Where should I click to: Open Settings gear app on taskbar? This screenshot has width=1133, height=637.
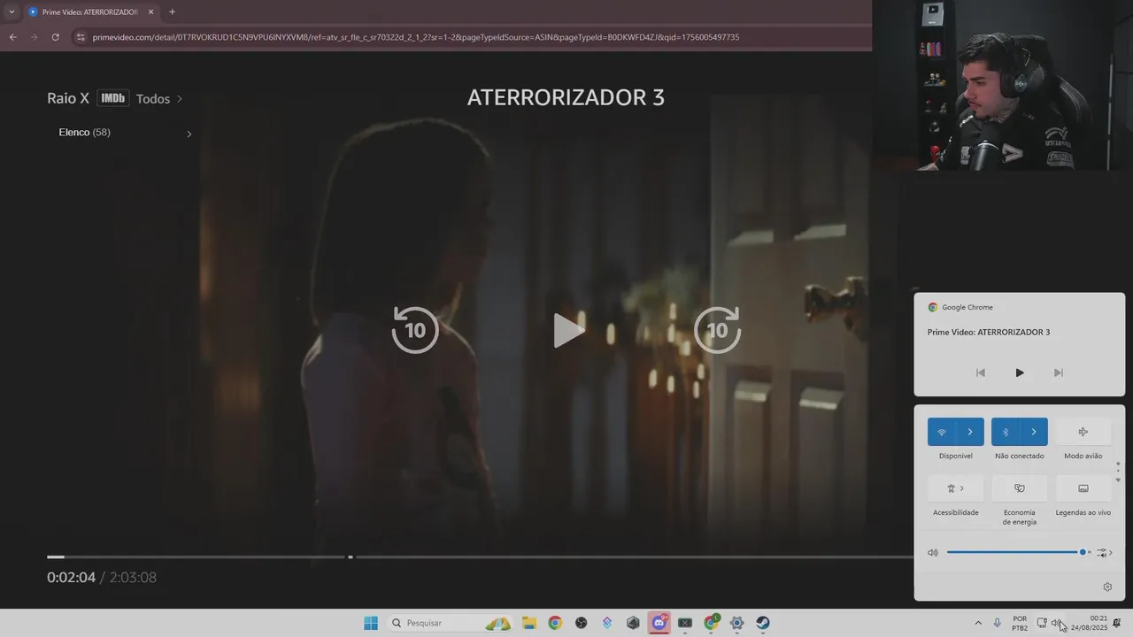736,623
